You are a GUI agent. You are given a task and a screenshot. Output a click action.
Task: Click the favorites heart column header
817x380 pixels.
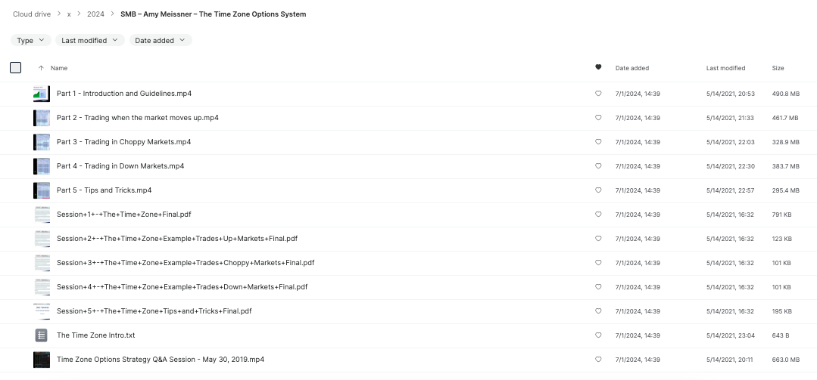598,67
